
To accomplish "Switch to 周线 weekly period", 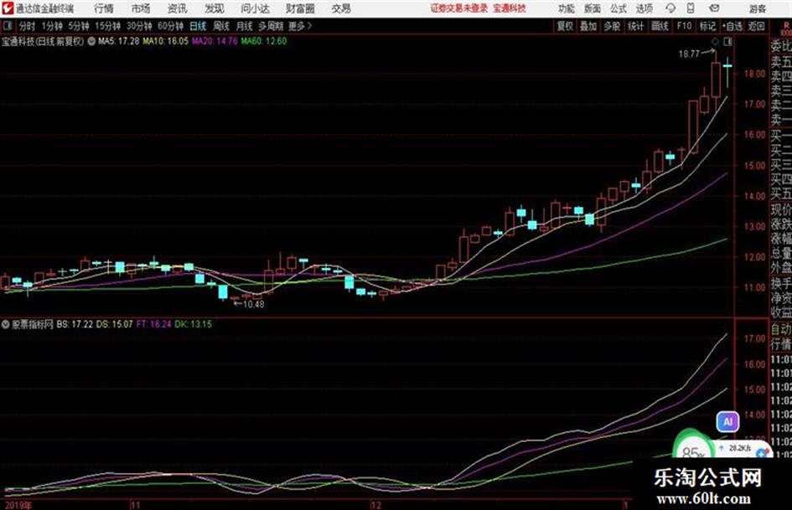I will 221,26.
